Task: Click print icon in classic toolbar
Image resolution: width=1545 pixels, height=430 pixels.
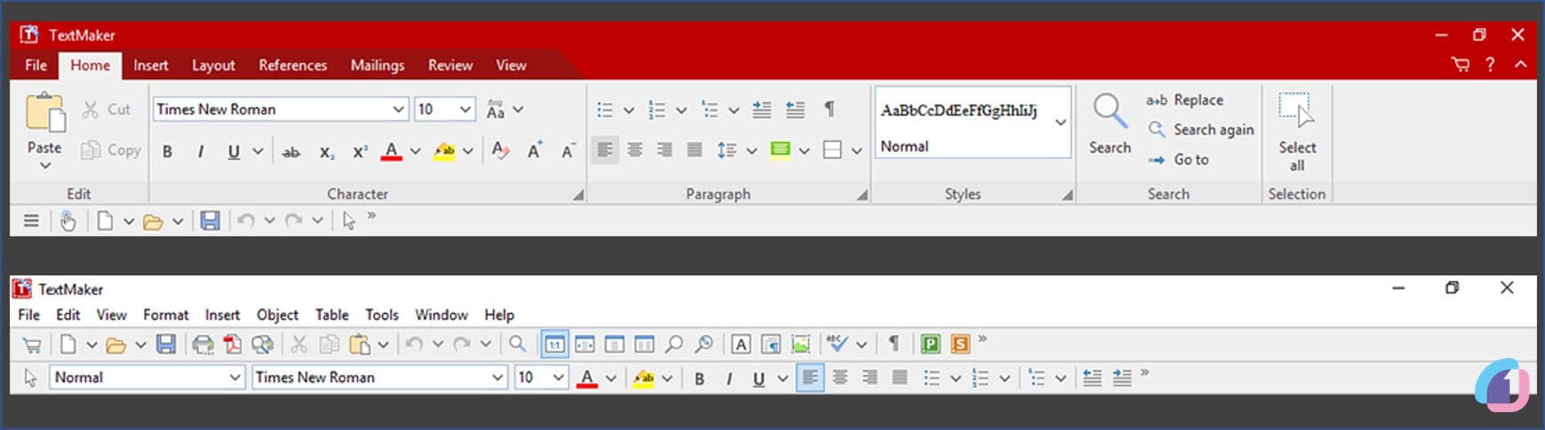Action: click(x=203, y=344)
